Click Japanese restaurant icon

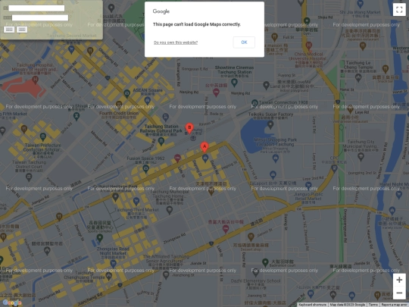tap(363, 45)
